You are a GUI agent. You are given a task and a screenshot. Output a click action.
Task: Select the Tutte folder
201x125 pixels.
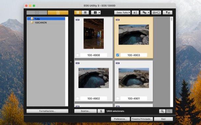46,19
